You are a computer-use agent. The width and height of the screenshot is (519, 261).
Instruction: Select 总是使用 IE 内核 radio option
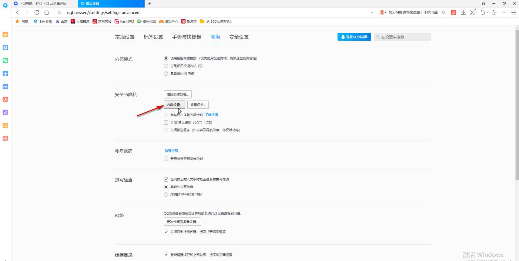pyautogui.click(x=166, y=74)
